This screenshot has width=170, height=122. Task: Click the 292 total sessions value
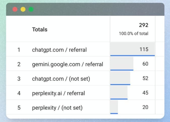coord(144,25)
